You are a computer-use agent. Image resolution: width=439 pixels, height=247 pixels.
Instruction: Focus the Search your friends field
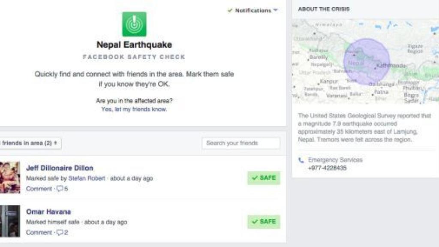[x=241, y=143]
